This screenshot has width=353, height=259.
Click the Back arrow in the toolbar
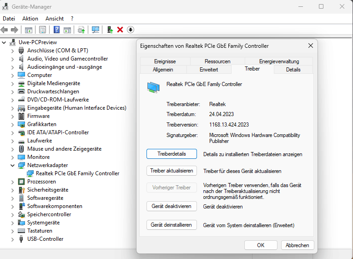pos(4,30)
